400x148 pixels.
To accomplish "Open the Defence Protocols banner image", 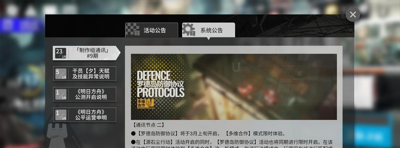I will click(x=234, y=87).
